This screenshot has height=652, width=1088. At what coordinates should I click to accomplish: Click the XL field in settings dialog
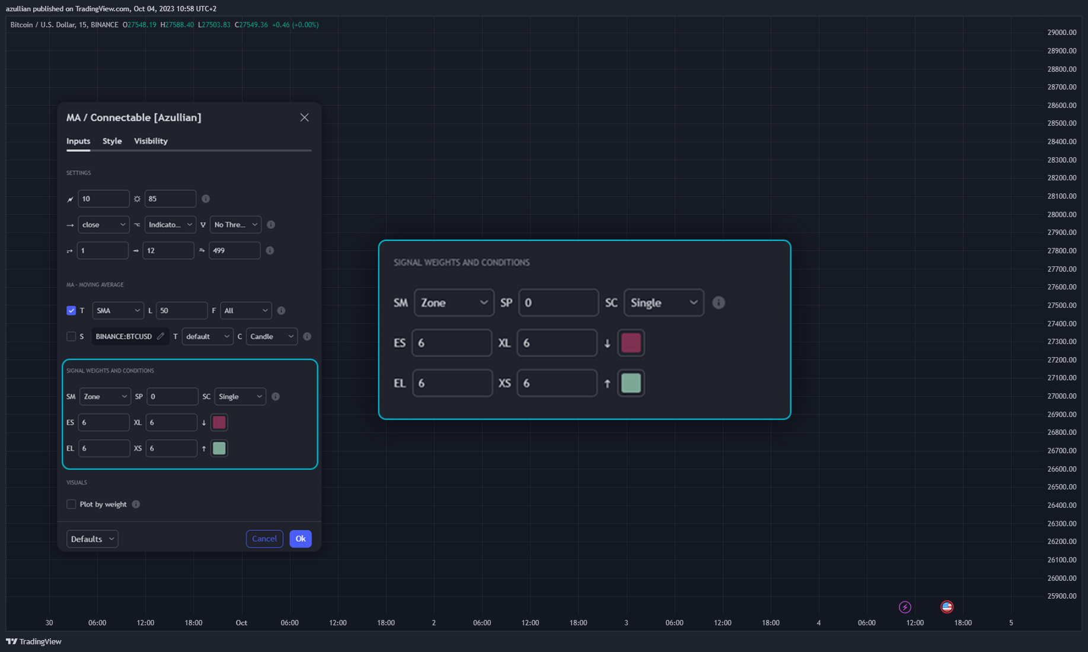tap(171, 422)
